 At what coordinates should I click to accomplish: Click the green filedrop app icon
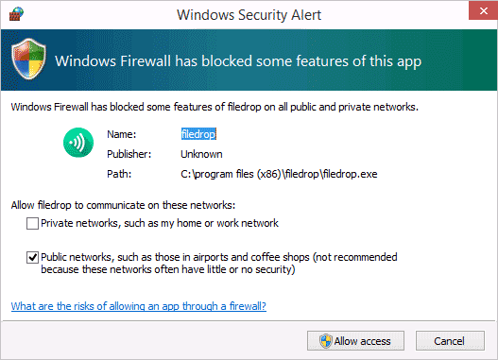click(78, 143)
